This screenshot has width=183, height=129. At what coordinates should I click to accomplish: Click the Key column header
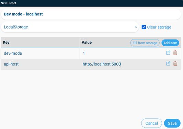[x=6, y=42]
